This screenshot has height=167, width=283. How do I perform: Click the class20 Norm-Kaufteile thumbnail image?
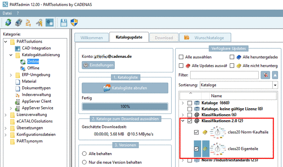[x=218, y=132]
